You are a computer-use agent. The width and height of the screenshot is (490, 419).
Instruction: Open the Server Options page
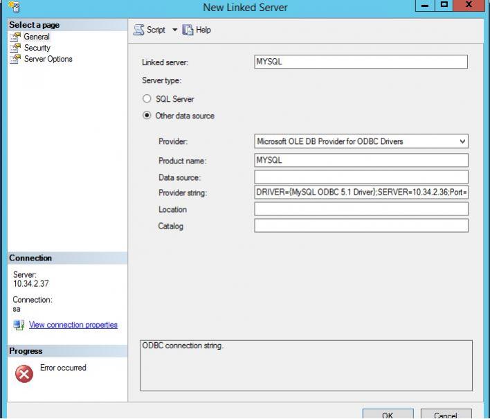click(48, 59)
